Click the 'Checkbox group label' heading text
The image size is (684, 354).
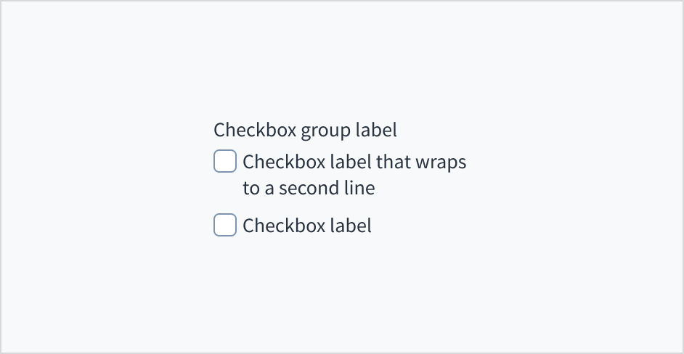305,131
